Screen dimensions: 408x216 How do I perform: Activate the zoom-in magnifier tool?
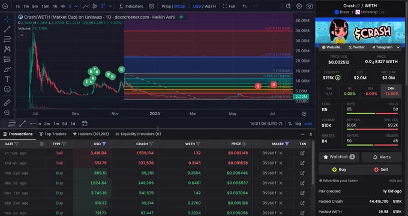[7, 112]
